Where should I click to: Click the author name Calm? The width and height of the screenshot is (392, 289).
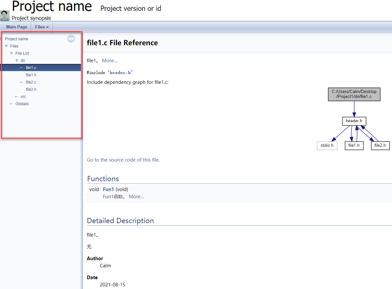pyautogui.click(x=105, y=266)
